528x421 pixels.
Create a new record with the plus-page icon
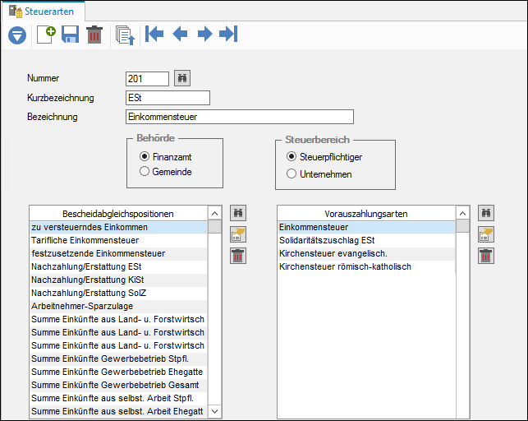(x=46, y=35)
